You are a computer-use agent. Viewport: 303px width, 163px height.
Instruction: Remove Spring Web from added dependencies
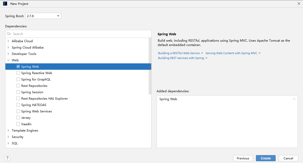(x=294, y=99)
